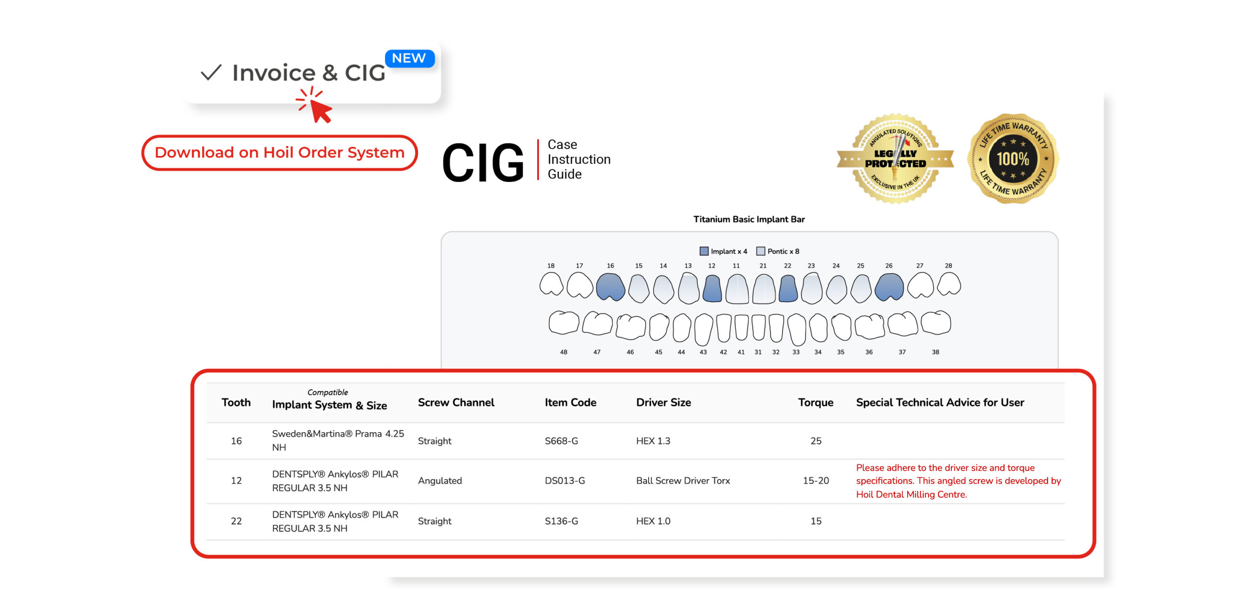Viewport: 1256px width, 589px height.
Task: Select implant tooth 26 in chart
Action: coord(889,287)
